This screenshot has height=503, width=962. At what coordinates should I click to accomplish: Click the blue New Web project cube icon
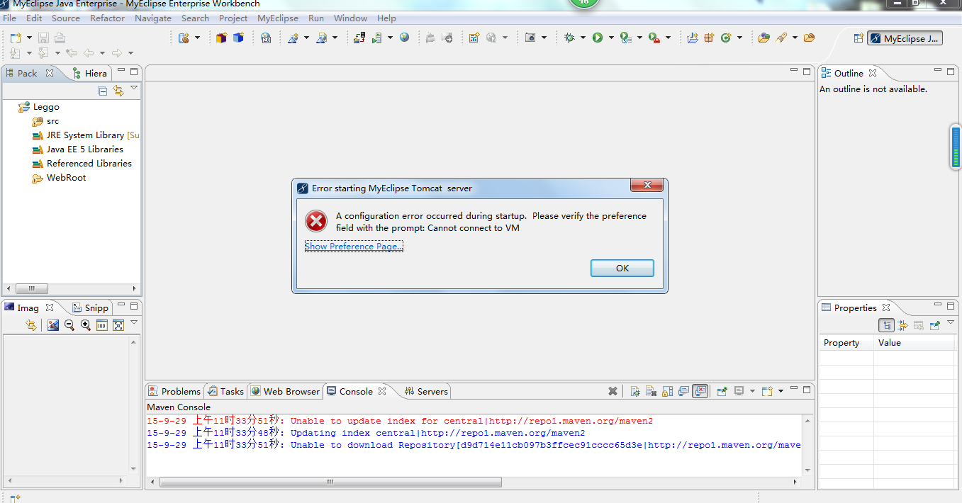[238, 38]
